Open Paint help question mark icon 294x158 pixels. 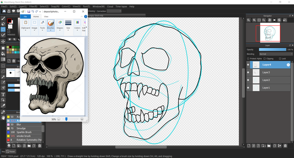[86, 16]
